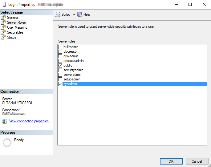
Task: Click the window resize grip corner
Action: tap(210, 165)
